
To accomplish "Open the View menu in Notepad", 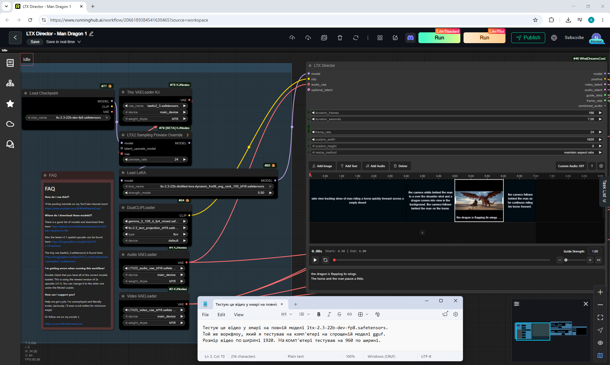I will point(239,315).
